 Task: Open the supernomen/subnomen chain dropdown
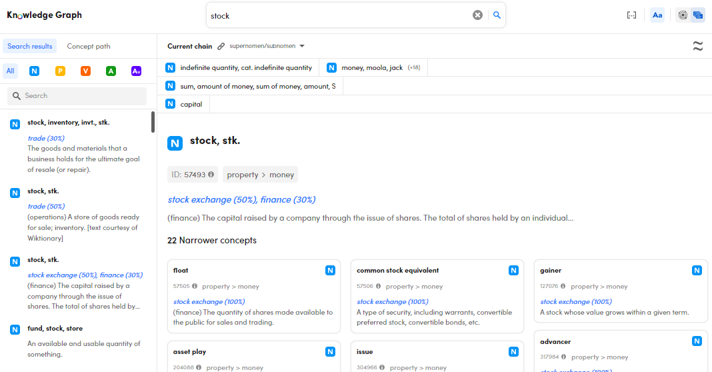(x=267, y=47)
